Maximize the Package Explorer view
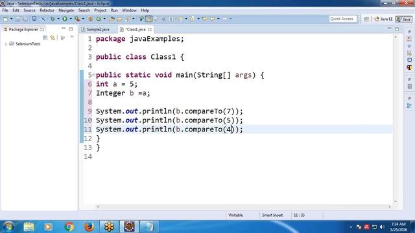Screen dimensions: 415x233 pos(71,29)
